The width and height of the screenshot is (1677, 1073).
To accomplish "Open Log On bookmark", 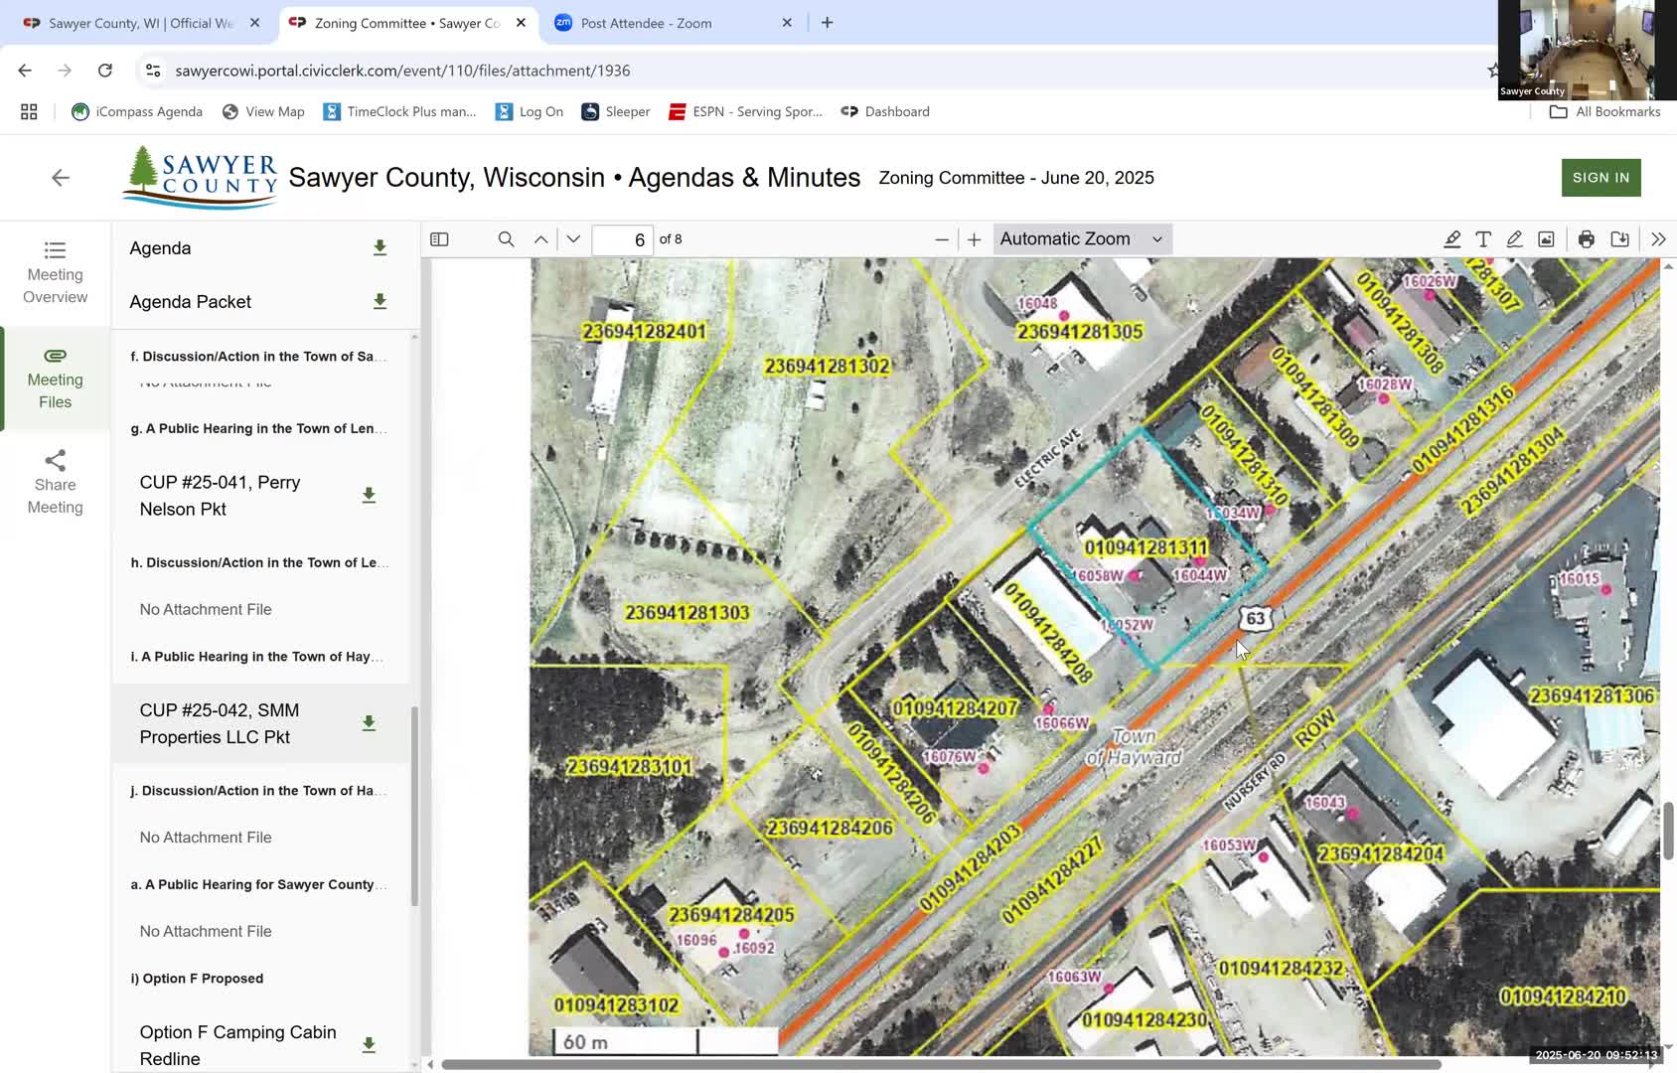I will (x=530, y=111).
